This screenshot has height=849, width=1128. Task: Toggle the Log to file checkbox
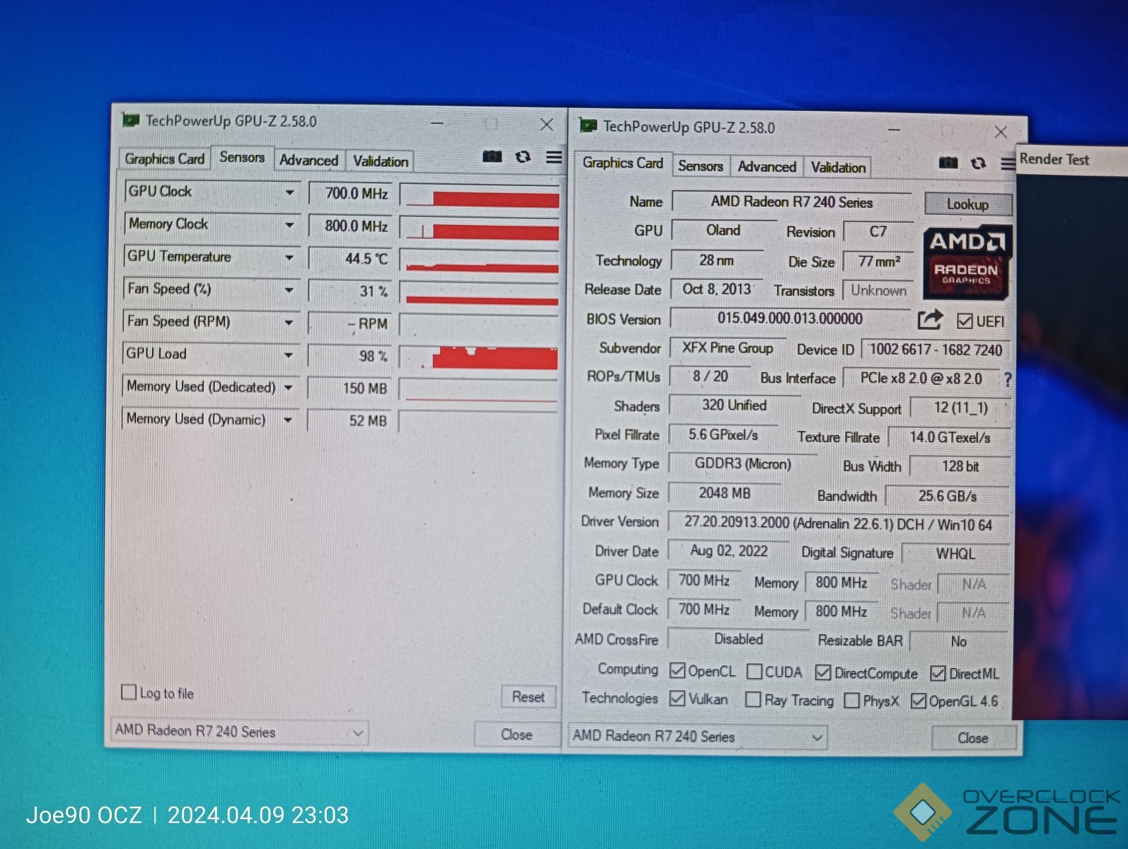129,692
